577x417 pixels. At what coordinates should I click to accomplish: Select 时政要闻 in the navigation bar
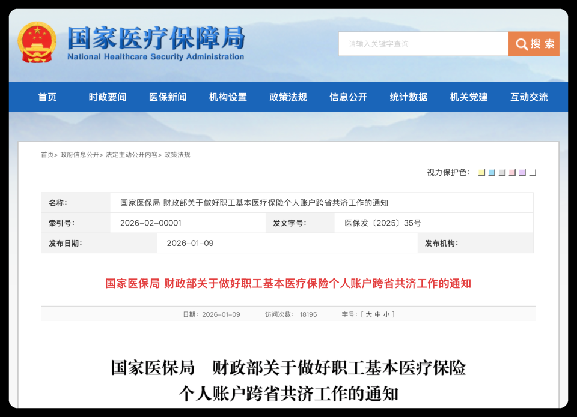[x=109, y=97]
